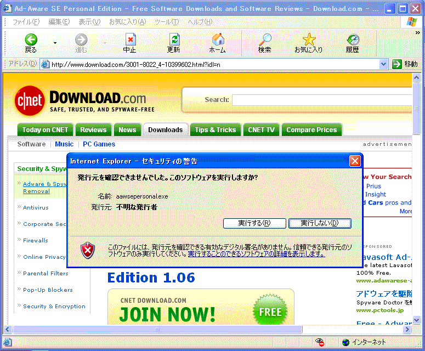Screen dimensions: 425x351
Task: Open the Back button history dropdown arrow
Action: [x=55, y=43]
